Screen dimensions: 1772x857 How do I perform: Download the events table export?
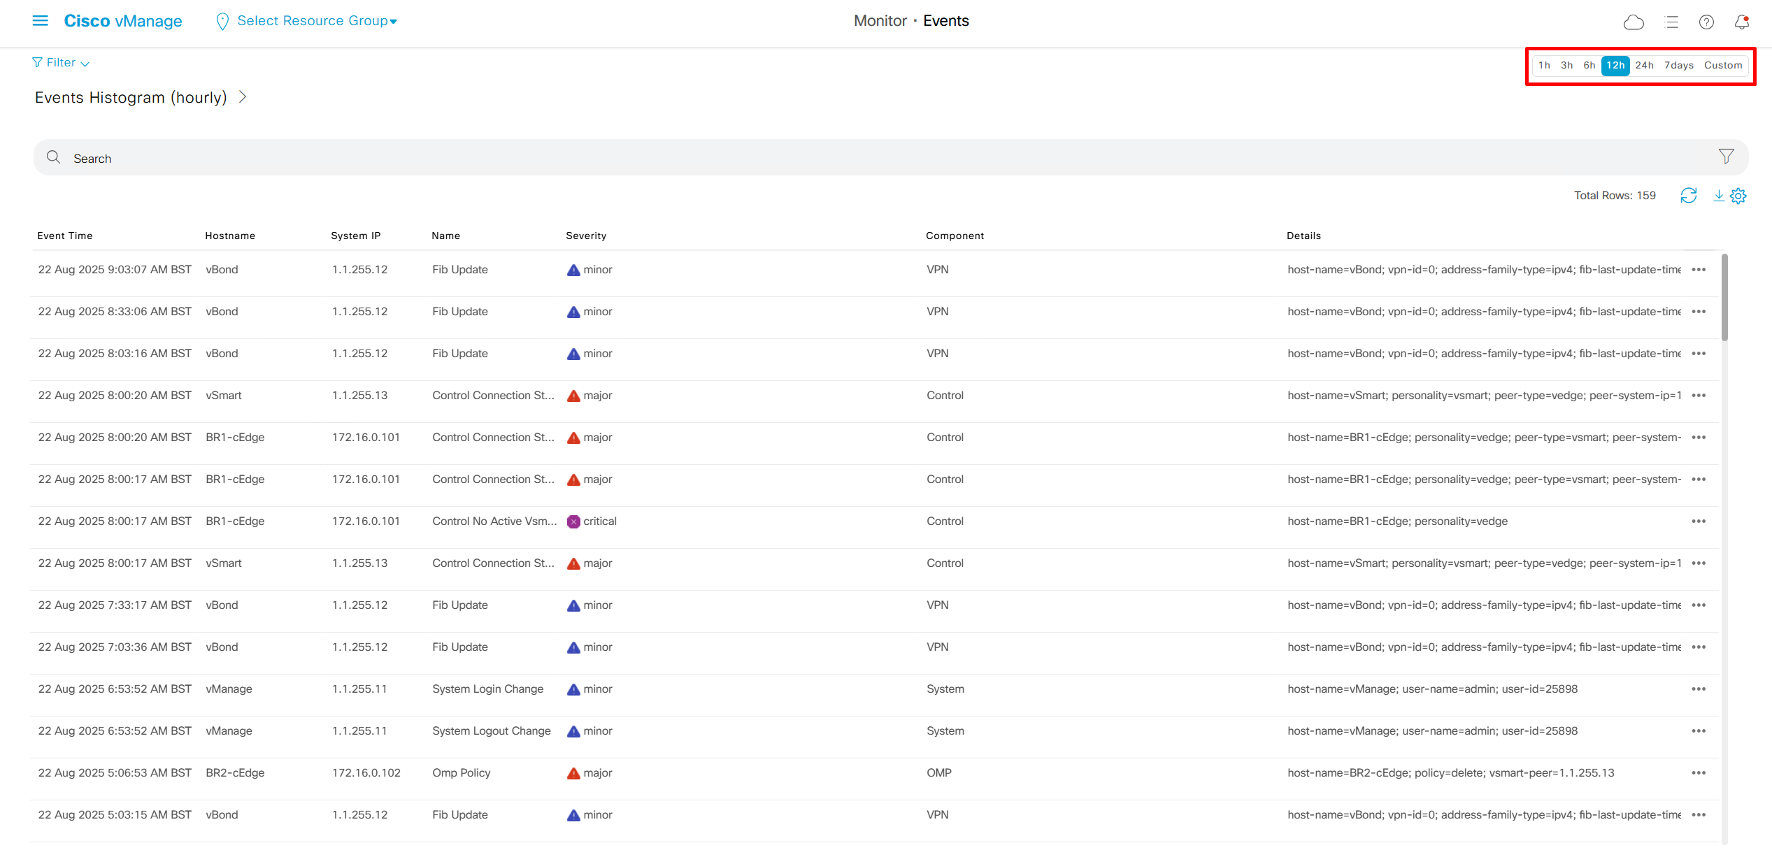[x=1718, y=196]
